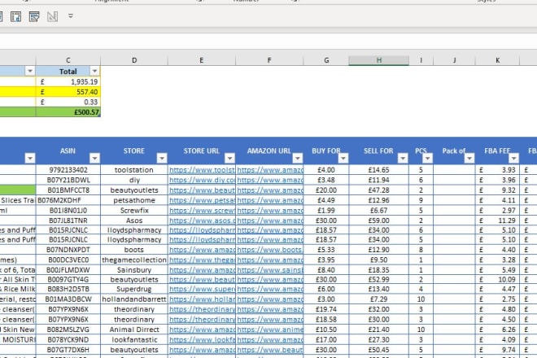Select the Sainsbury store cell
The width and height of the screenshot is (537, 358).
pos(134,270)
